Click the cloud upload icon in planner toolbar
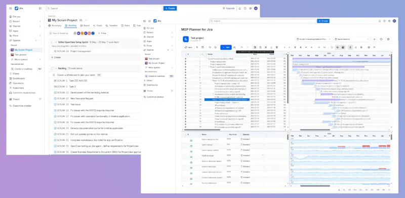 (210, 47)
